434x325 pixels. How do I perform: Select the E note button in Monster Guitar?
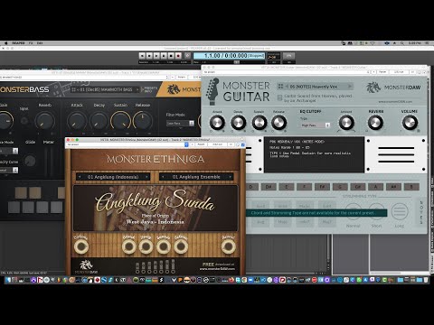(x=287, y=187)
